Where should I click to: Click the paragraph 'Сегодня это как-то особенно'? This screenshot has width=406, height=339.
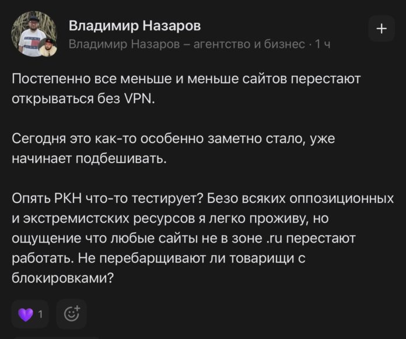coord(173,149)
